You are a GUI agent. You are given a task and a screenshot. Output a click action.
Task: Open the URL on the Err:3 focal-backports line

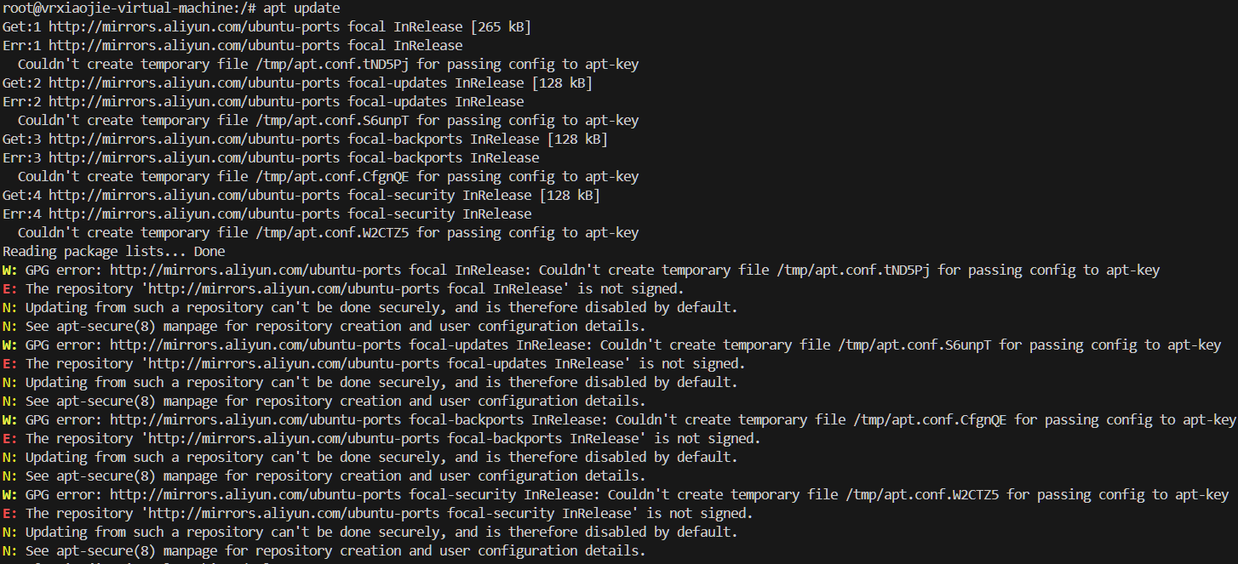pos(195,158)
